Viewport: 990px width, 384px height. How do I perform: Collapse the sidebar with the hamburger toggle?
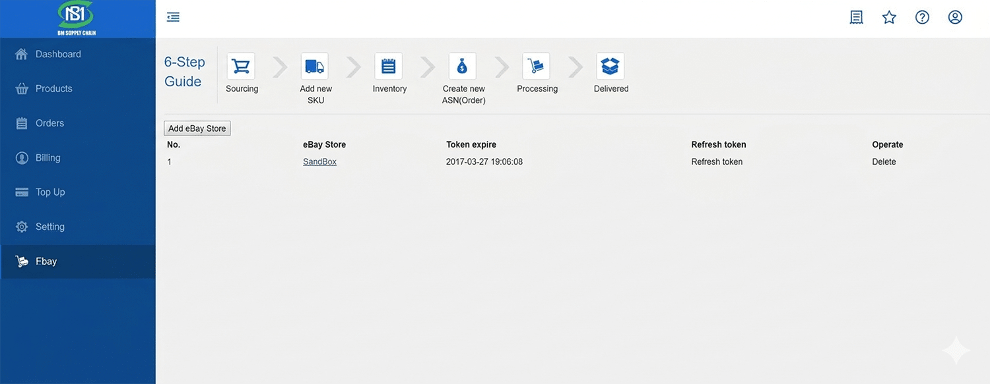173,16
